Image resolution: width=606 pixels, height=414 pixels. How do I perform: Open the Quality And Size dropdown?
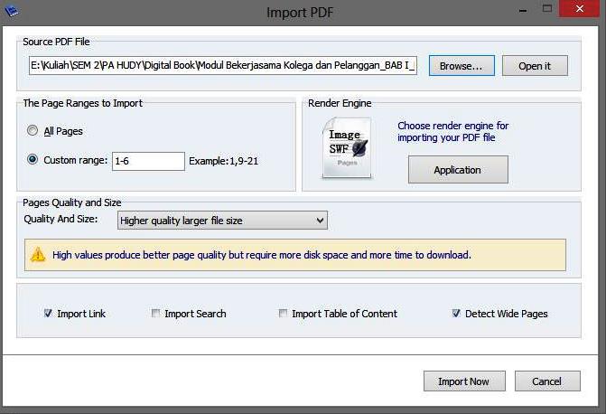(222, 221)
